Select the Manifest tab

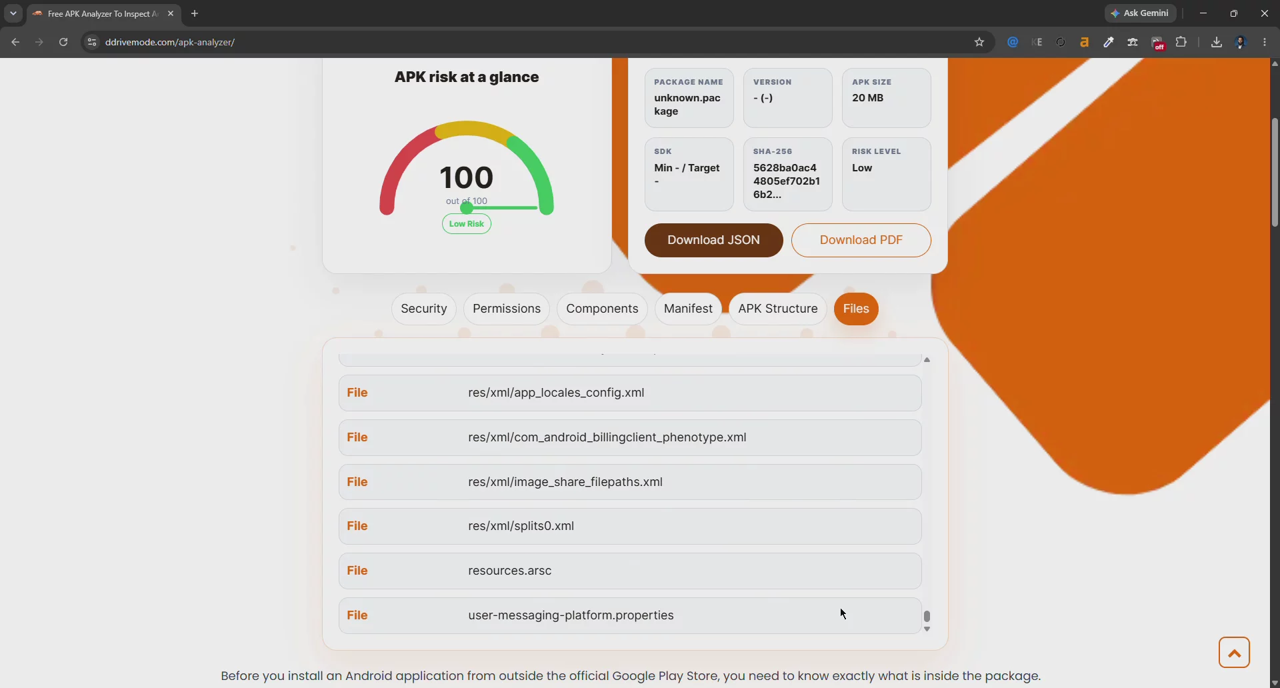[688, 309]
